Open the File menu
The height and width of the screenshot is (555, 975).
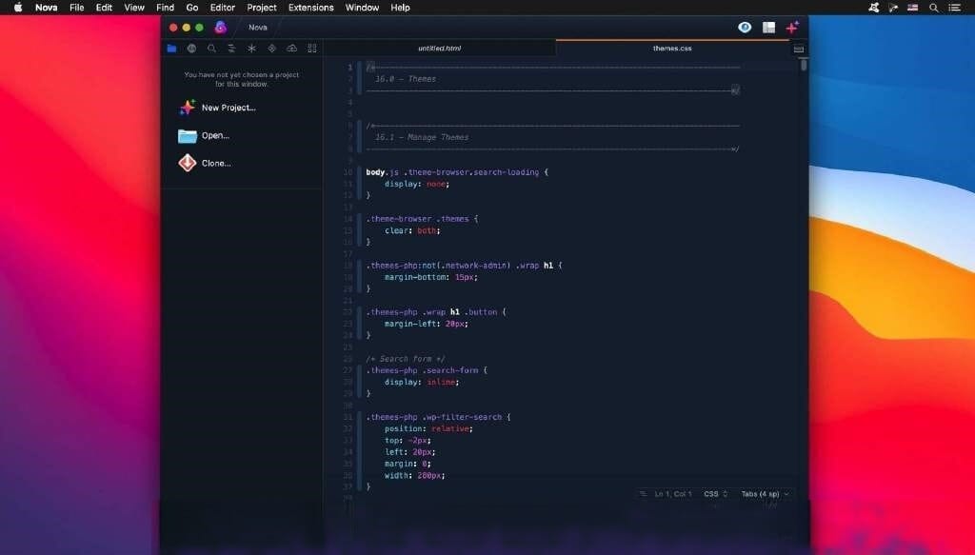coord(76,8)
